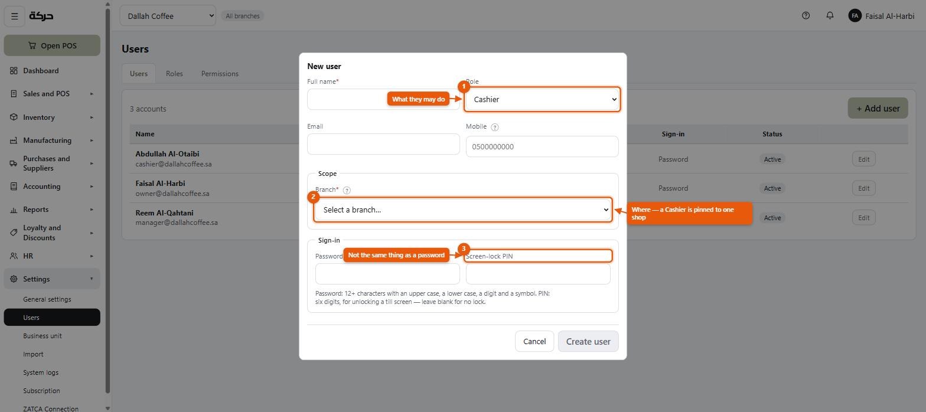
Task: Edit Abdullah Al-Otaibi's account
Action: click(x=863, y=159)
